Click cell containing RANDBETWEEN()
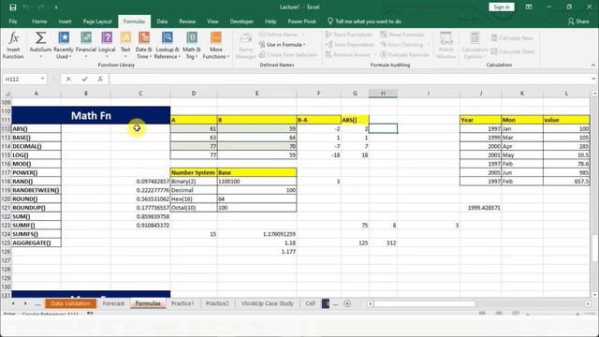599x337 pixels. coord(37,190)
